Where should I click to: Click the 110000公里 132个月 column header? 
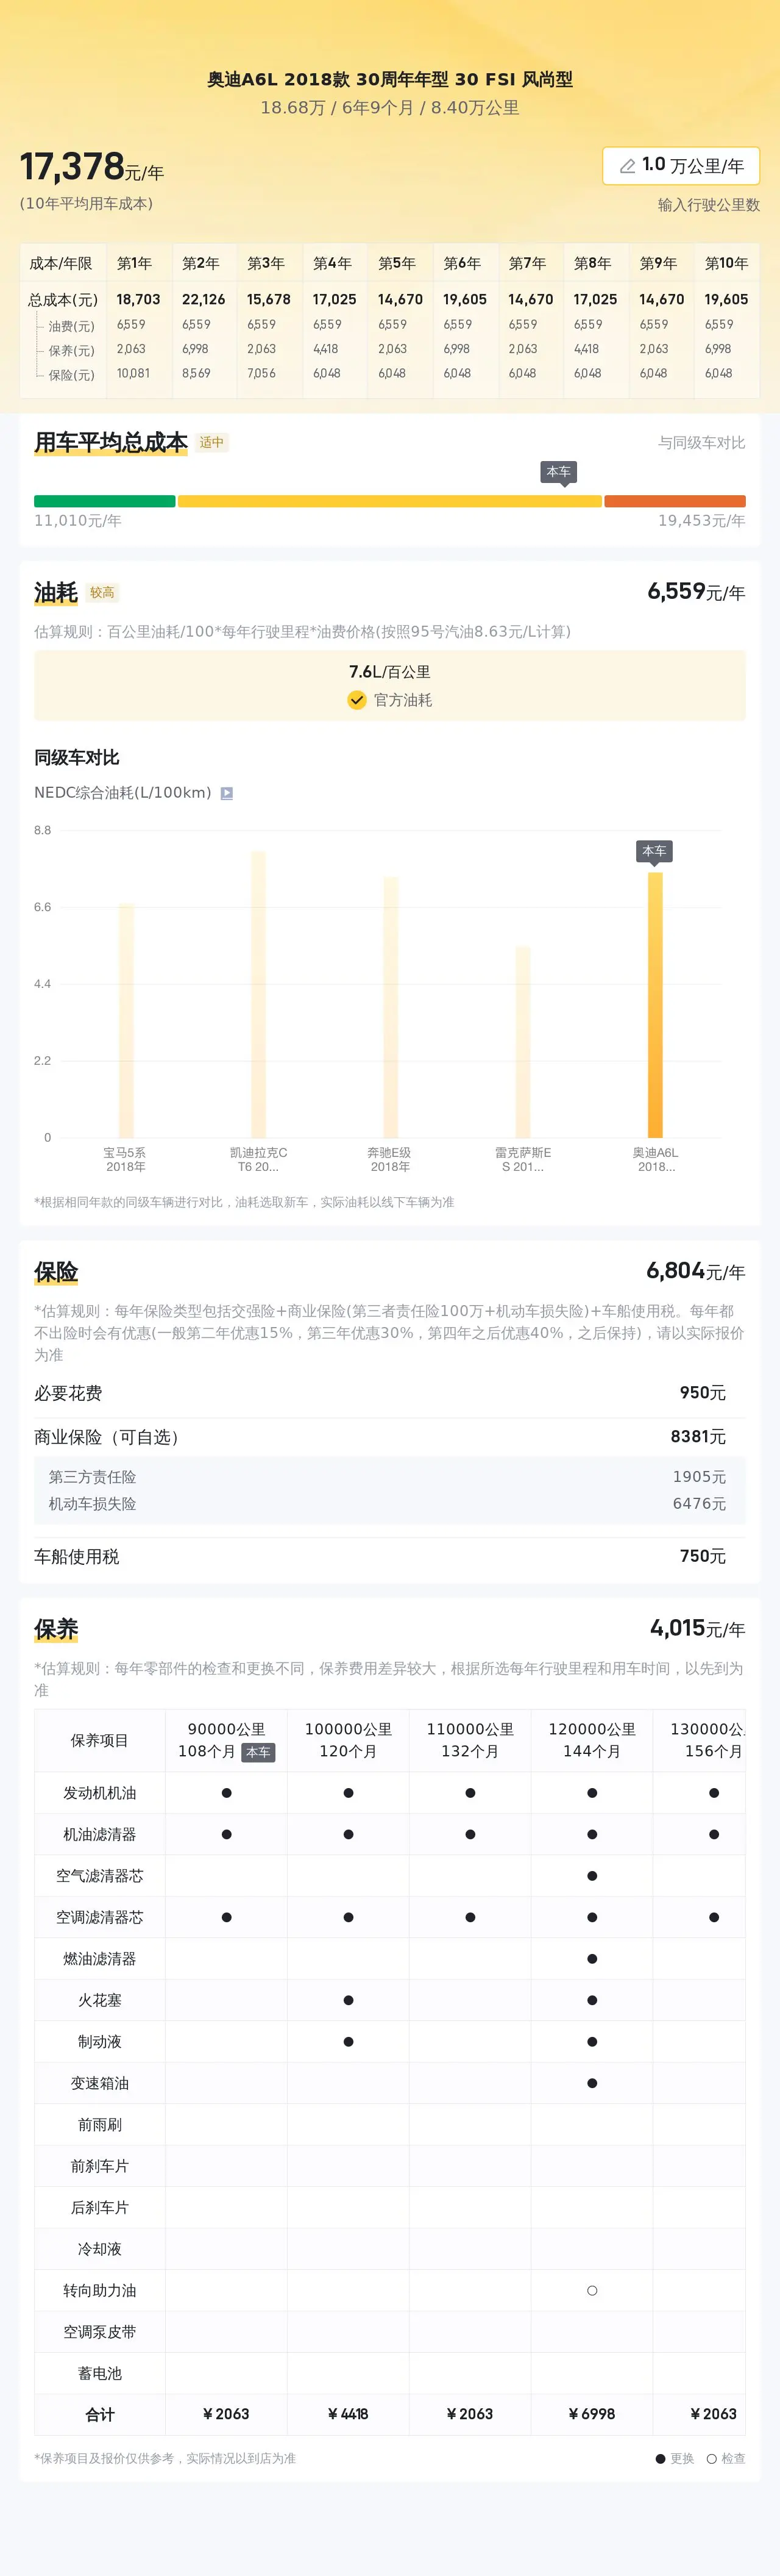coord(470,1740)
